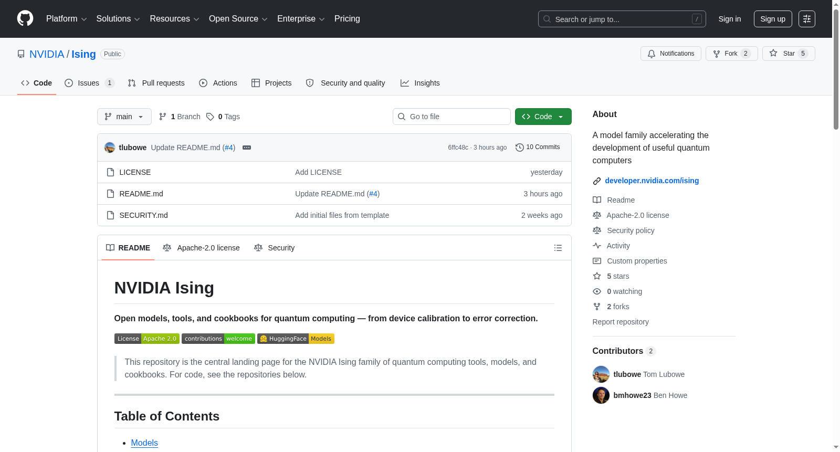Focus the Go to file input

451,117
